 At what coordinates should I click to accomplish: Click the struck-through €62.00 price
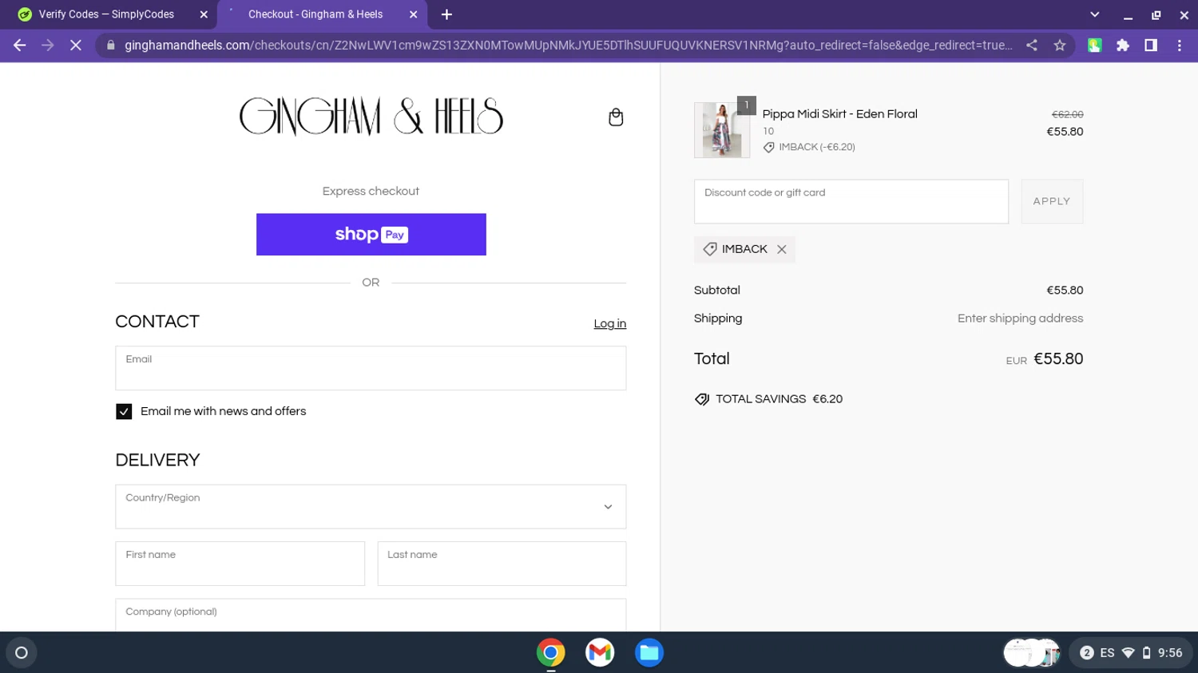pos(1067,115)
